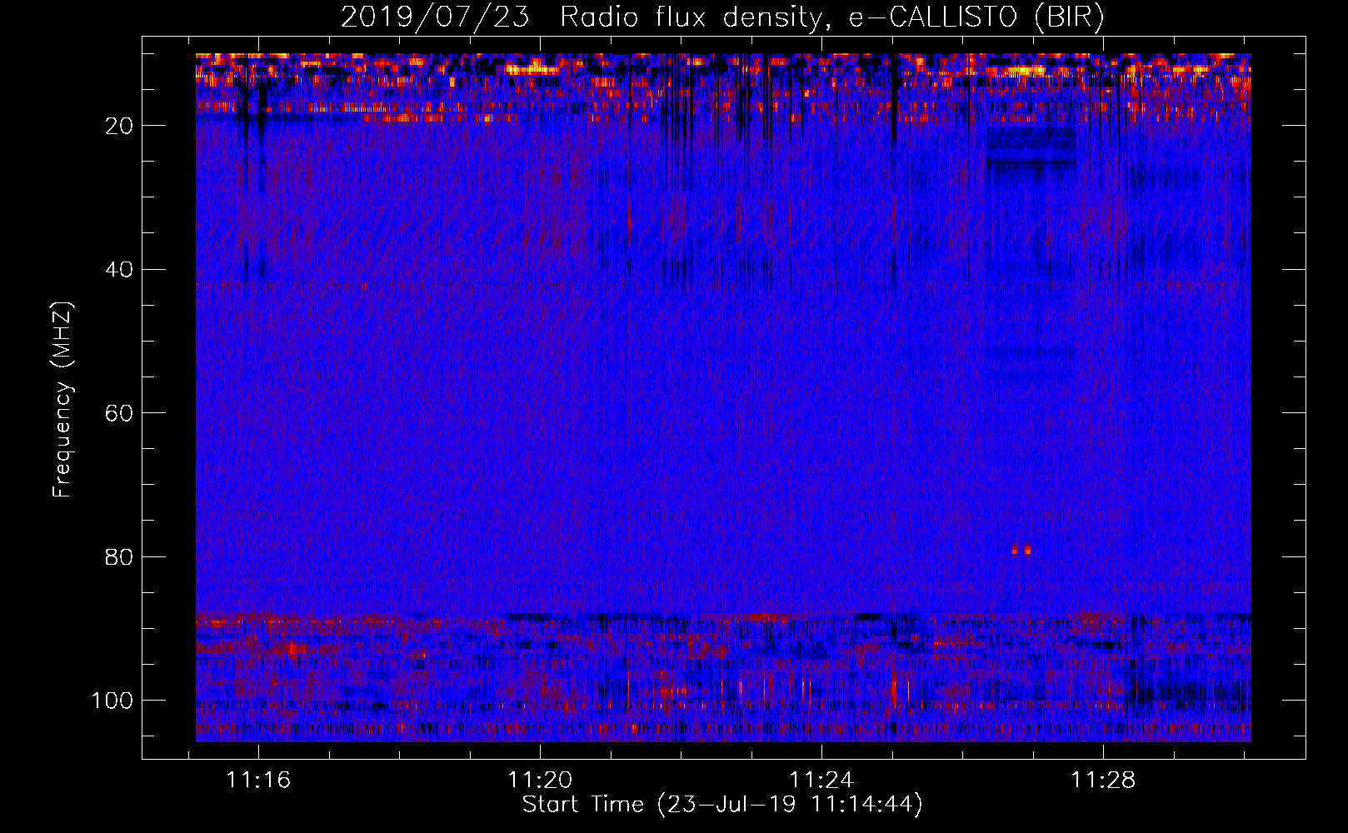Click the 100 frequency tick label
The image size is (1348, 833).
tap(112, 701)
